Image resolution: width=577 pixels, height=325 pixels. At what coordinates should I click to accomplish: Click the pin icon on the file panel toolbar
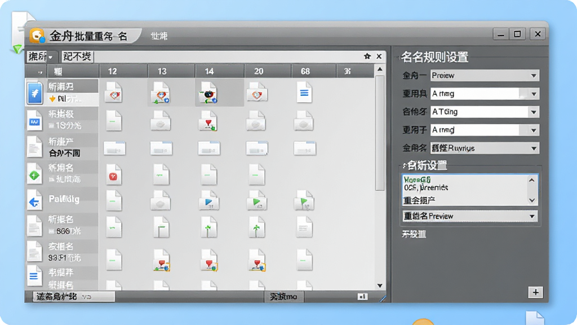[x=367, y=56]
